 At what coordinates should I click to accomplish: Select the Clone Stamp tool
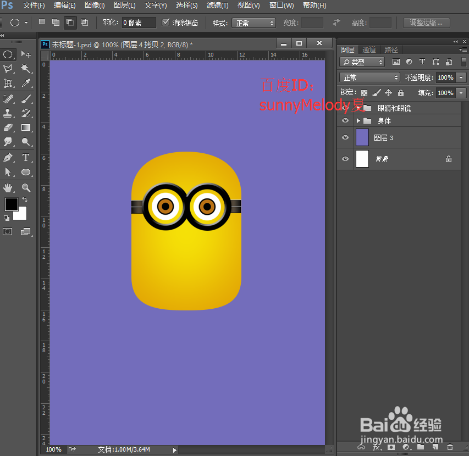[x=8, y=113]
